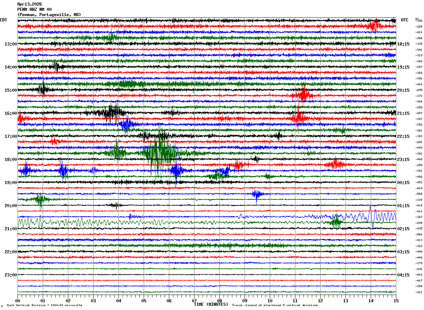Screen dimensions: 424x310
Task: Click the DC offset value -299
Action: [419, 223]
